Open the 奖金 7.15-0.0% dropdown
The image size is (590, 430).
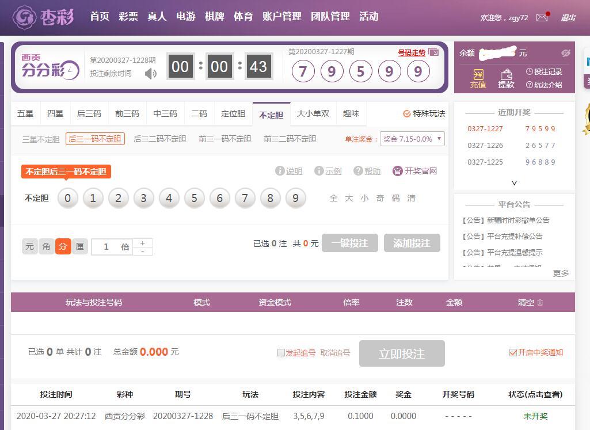coord(413,139)
